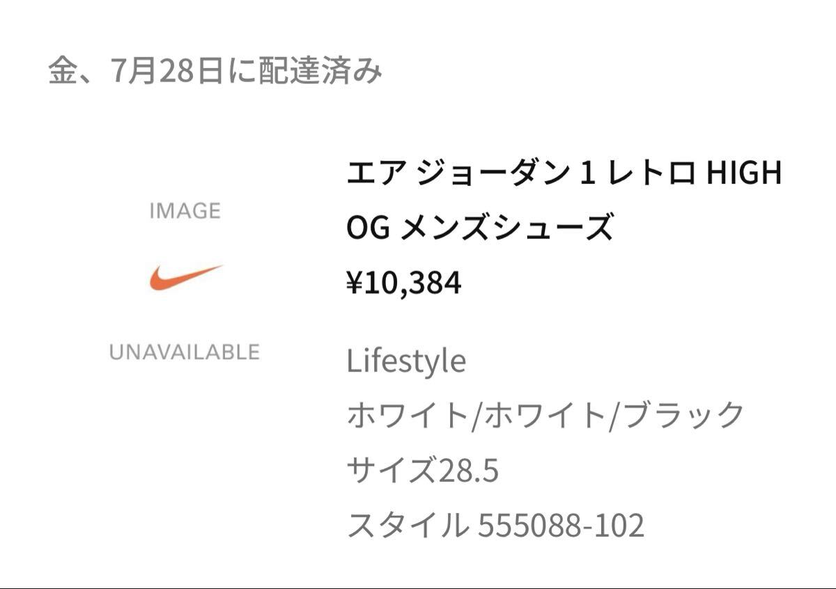Select the style code 555088-102
Image resolution: width=836 pixels, height=589 pixels.
[561, 526]
